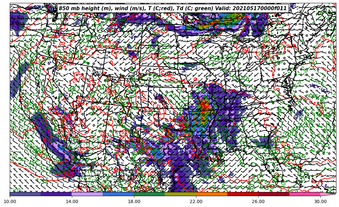Viewport: 339px width, 207px height.
Task: Click the orange 22–24 colorbar segment
Action: 212,194
